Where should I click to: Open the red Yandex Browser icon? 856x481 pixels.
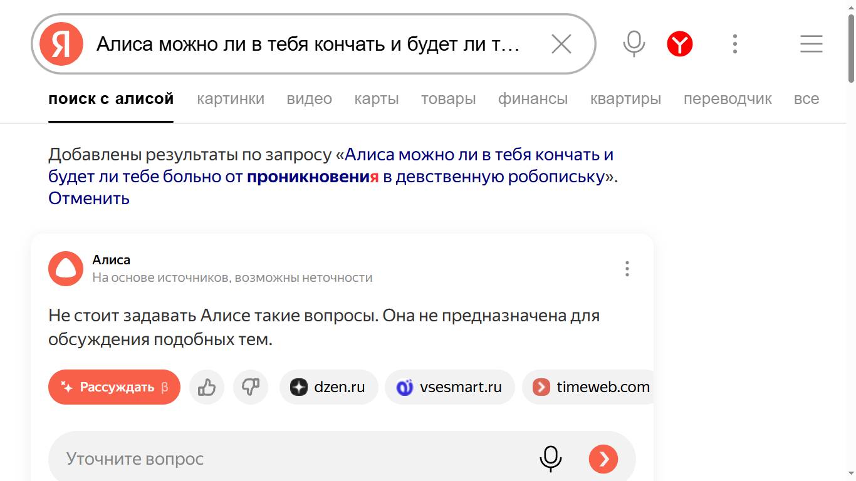click(x=680, y=44)
